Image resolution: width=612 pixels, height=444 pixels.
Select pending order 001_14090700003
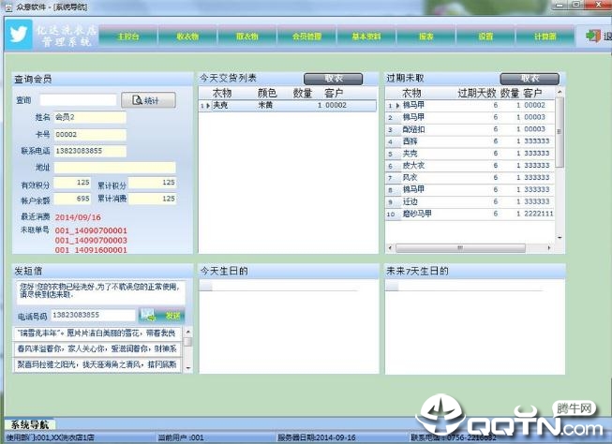tap(91, 241)
